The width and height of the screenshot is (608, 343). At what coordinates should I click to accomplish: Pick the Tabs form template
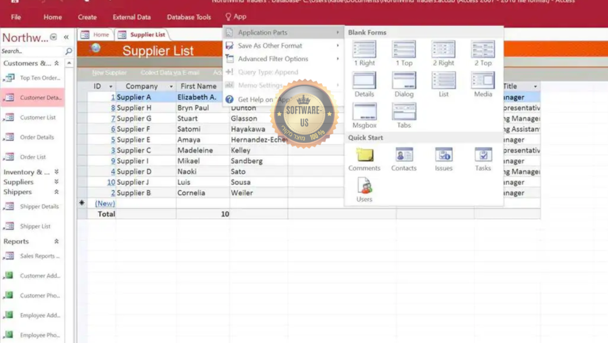pyautogui.click(x=404, y=116)
